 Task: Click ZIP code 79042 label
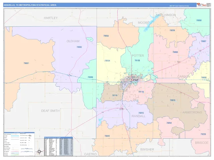tap(107, 136)
